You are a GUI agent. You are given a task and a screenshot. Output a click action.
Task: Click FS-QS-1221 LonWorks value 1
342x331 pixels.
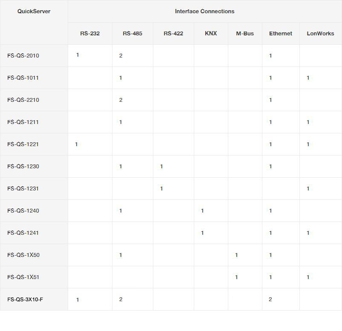coord(308,144)
